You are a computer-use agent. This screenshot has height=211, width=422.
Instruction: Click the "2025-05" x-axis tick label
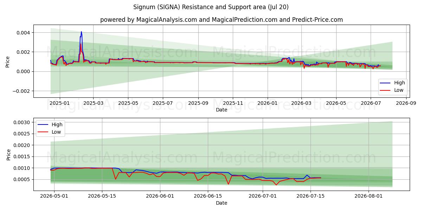(128, 103)
